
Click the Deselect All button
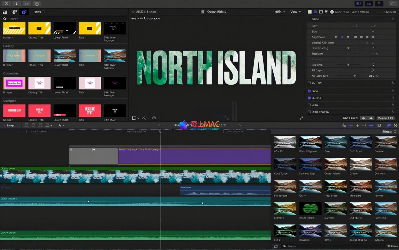tap(385, 118)
